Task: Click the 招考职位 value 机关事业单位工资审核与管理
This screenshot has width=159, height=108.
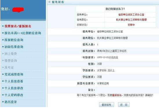Action: (x=112, y=38)
